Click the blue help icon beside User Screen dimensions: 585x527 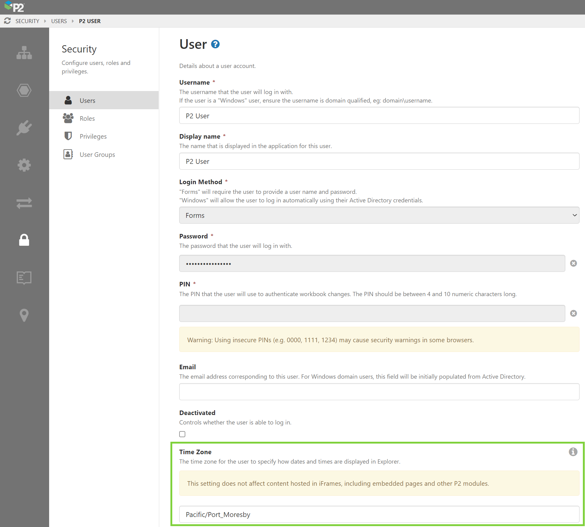click(215, 44)
